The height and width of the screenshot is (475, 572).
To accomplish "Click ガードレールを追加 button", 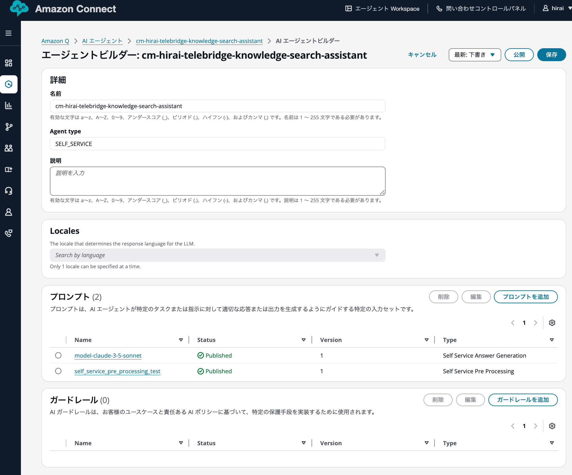I will (523, 400).
